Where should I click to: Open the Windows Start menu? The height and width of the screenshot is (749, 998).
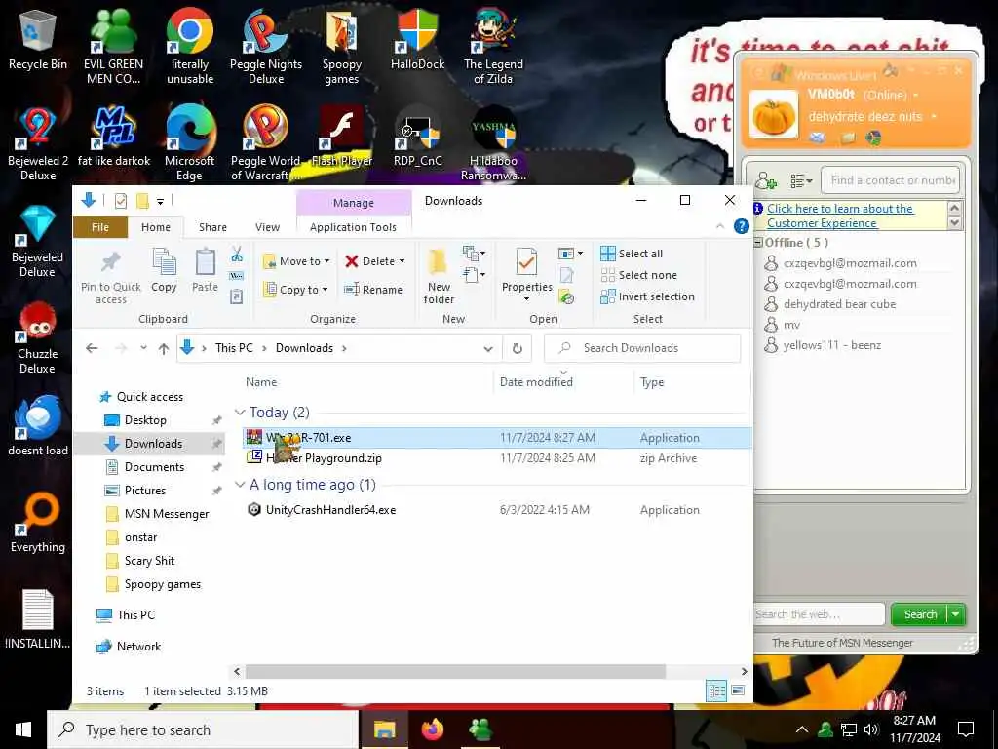(23, 729)
